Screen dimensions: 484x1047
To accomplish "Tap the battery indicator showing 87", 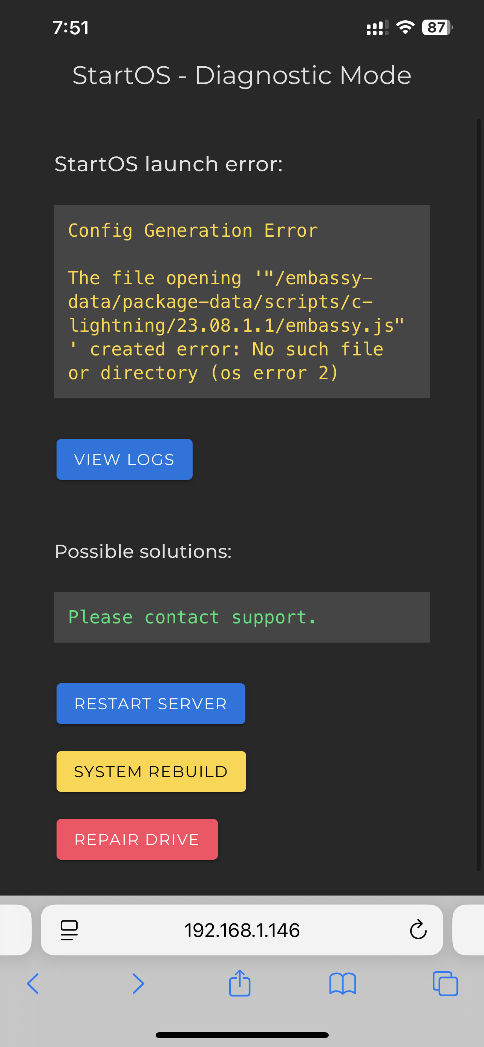I will (x=437, y=28).
